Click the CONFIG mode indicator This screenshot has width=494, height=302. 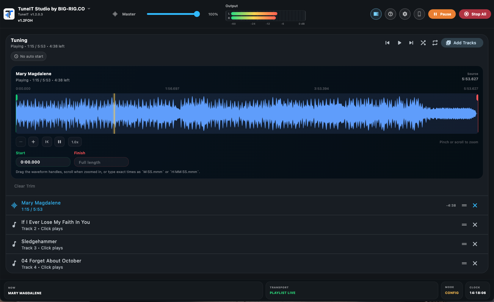click(452, 290)
